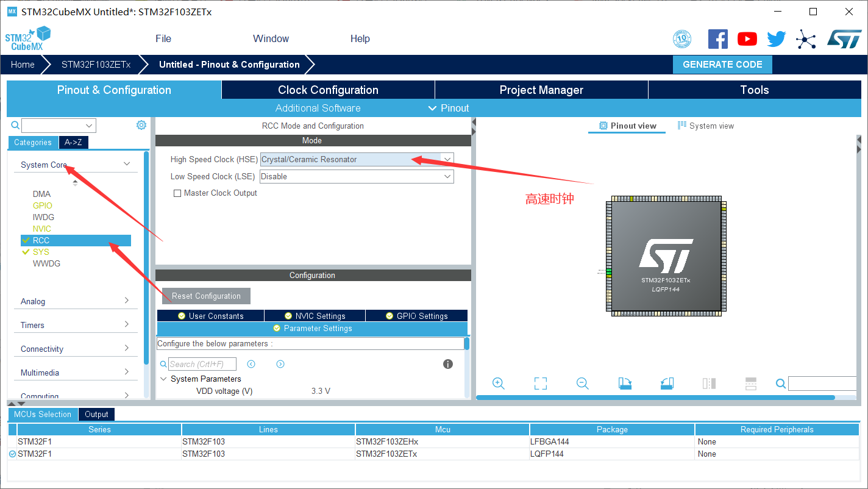Click the GENERATE CODE button

[x=722, y=65]
